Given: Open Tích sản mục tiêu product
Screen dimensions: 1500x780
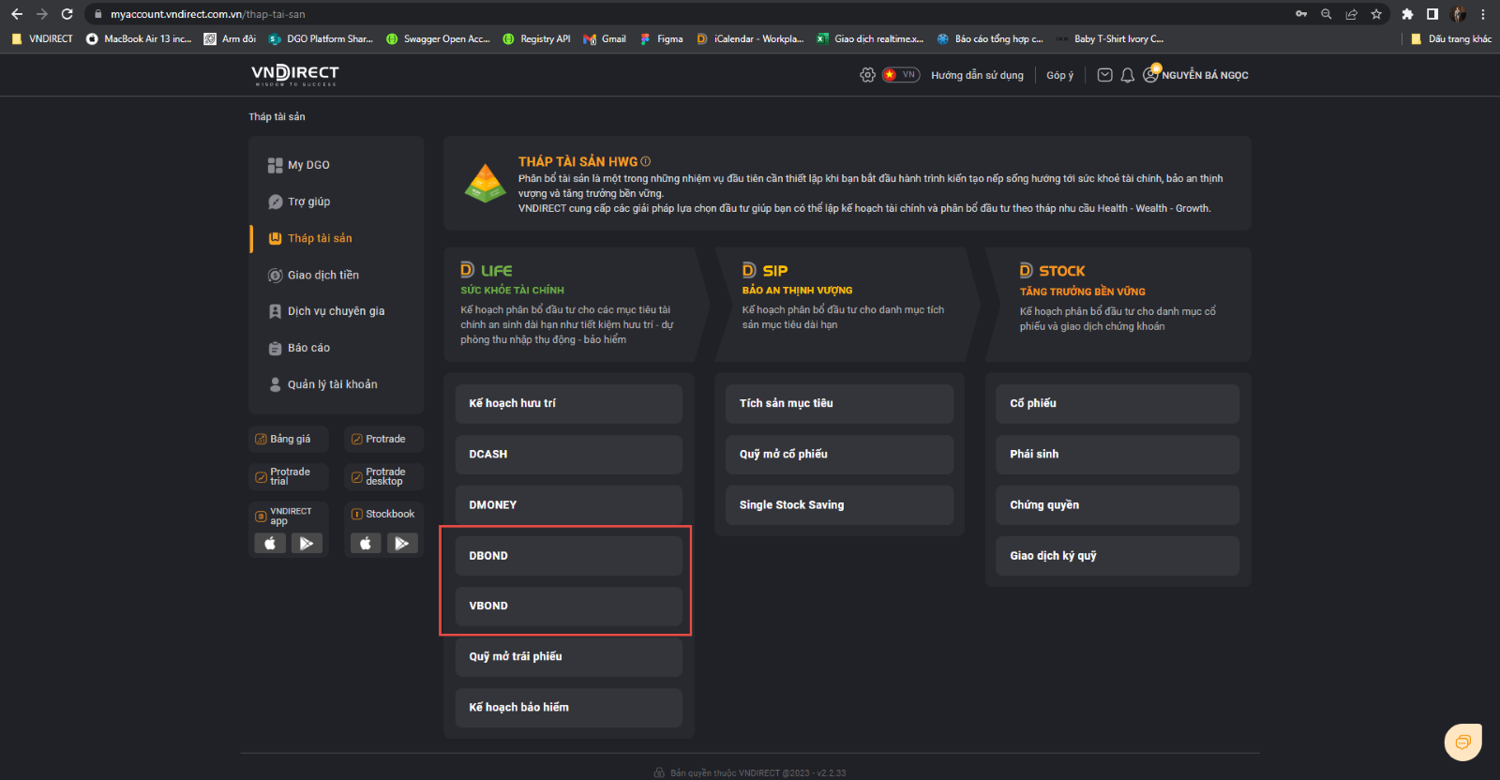Looking at the screenshot, I should 840,403.
